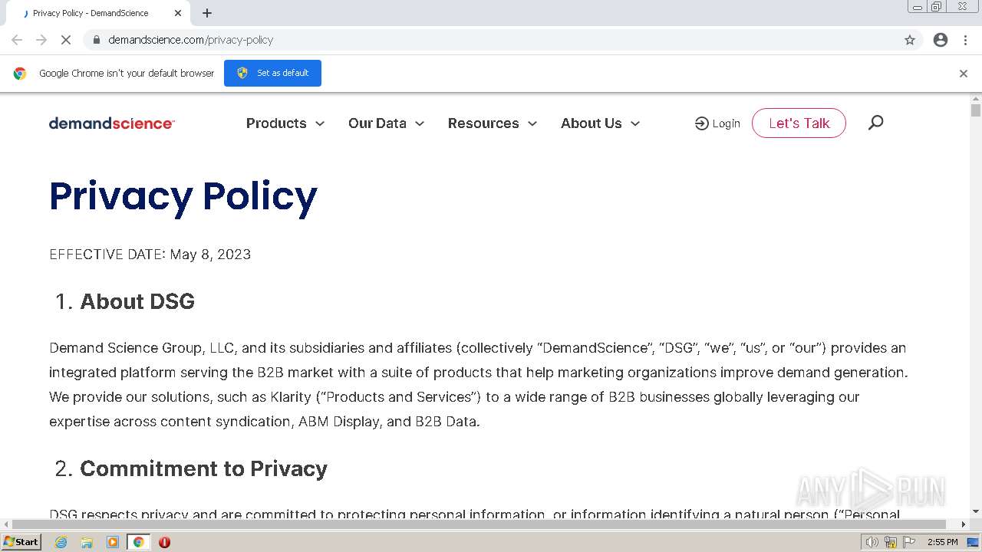Expand the Resources menu

(493, 123)
